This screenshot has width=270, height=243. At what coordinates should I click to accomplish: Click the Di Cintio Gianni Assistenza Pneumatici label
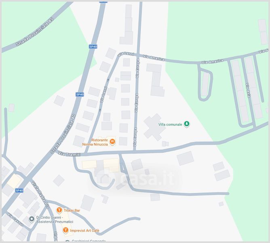point(55,220)
